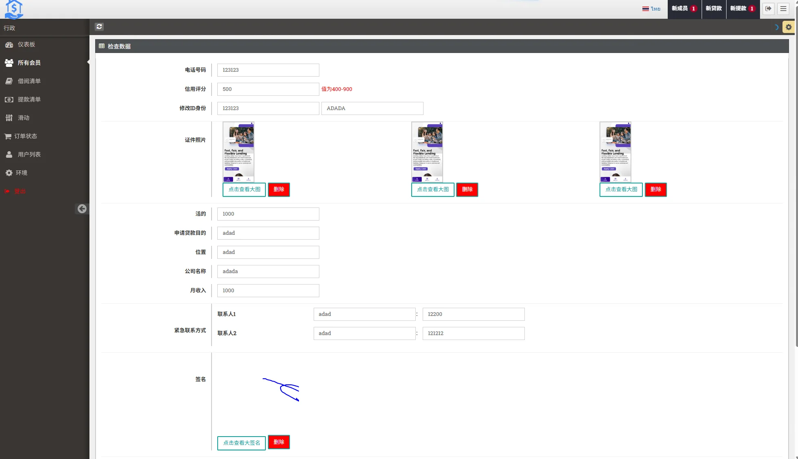798x459 pixels.
Task: Click the second ID photo thumbnail
Action: [427, 152]
